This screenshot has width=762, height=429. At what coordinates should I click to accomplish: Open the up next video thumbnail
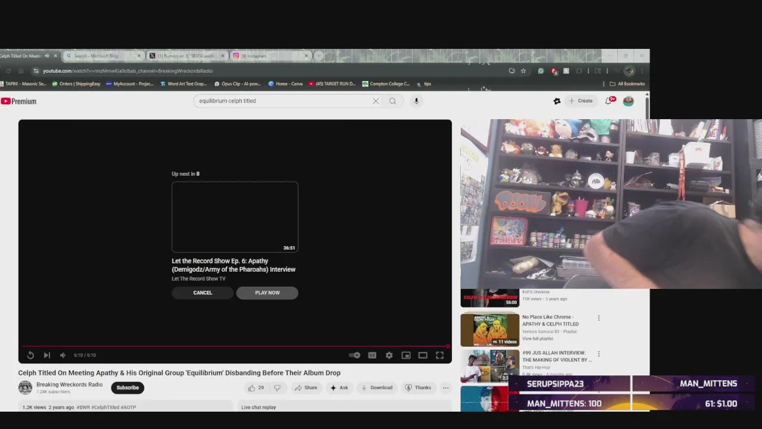pyautogui.click(x=235, y=217)
